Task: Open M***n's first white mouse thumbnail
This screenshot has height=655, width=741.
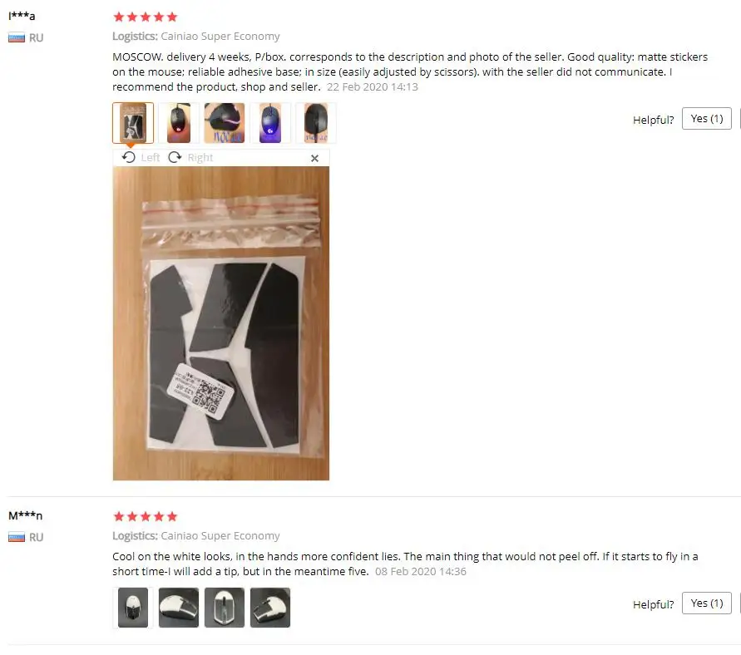Action: click(x=133, y=608)
